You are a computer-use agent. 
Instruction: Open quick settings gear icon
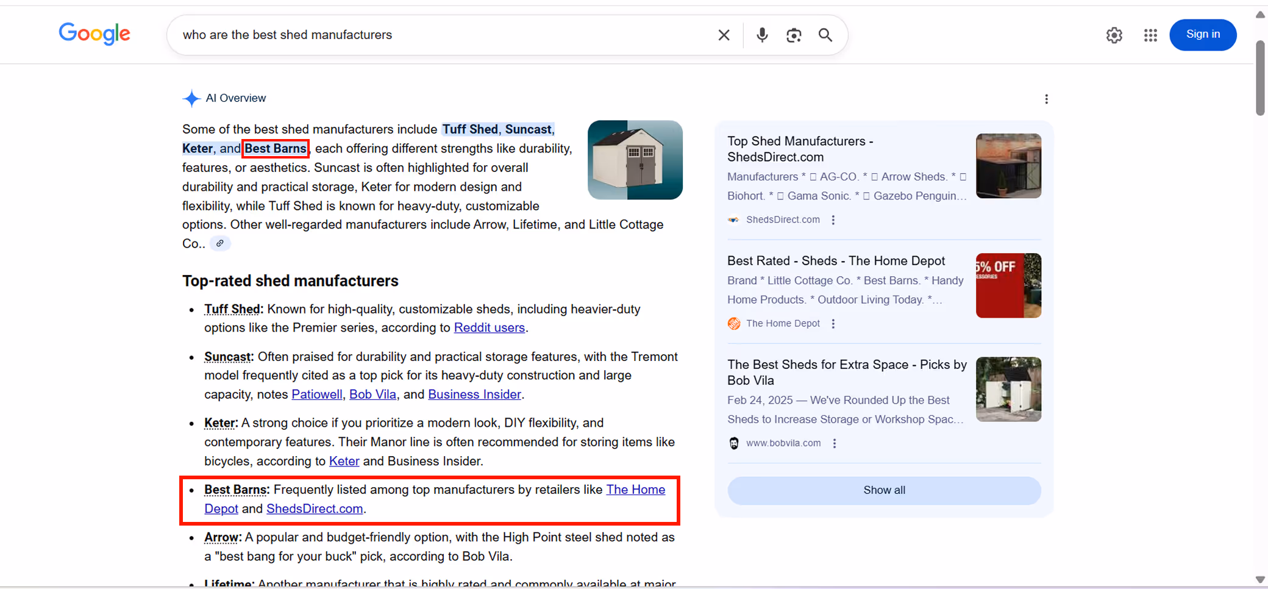1114,35
